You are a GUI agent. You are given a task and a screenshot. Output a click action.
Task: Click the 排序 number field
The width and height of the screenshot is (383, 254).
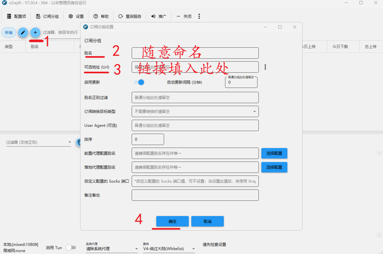[148, 139]
